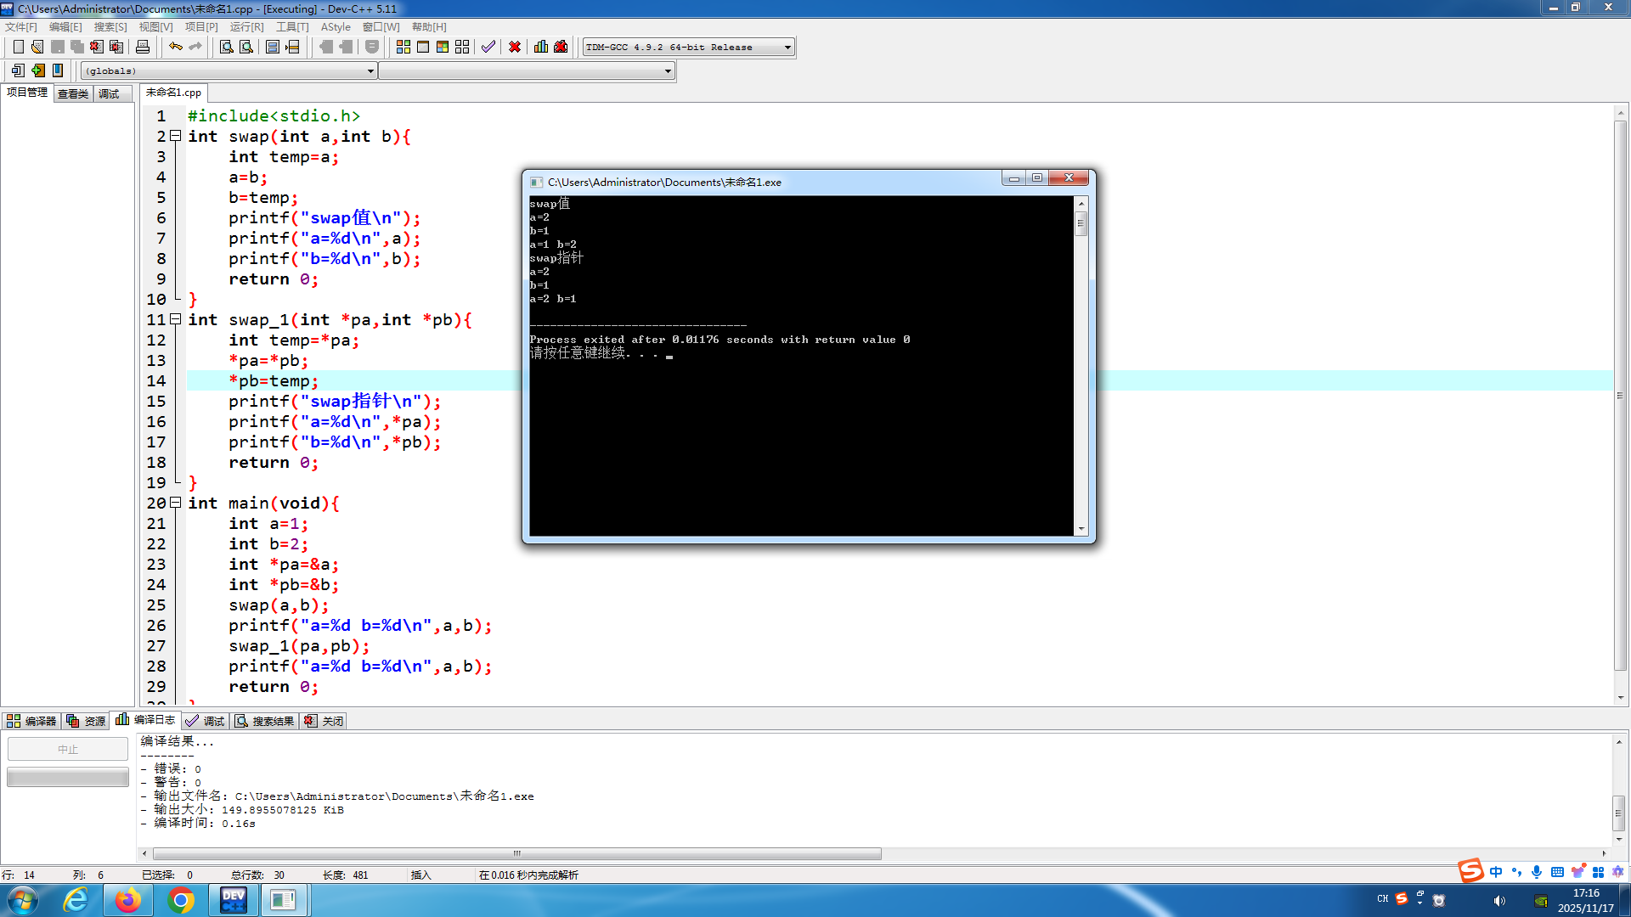Screen dimensions: 1631x917
Task: Click the red X stop execution icon
Action: (x=515, y=47)
